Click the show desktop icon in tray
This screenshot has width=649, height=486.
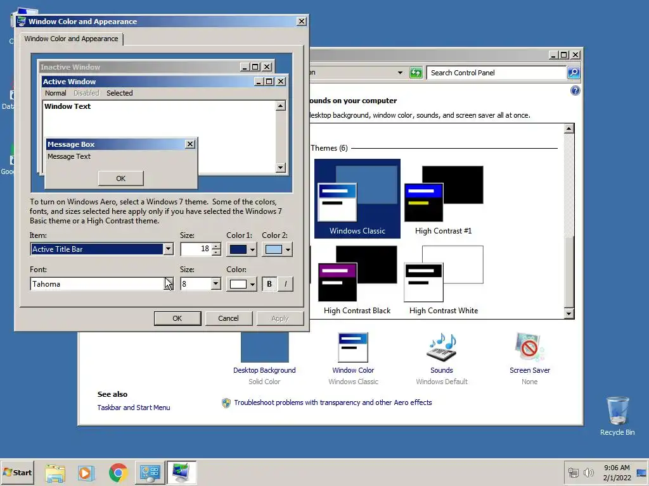[x=641, y=472]
